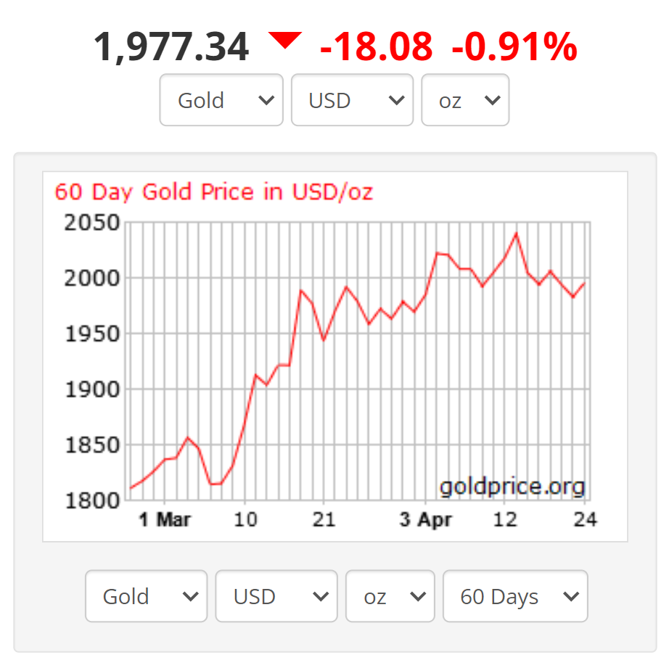The width and height of the screenshot is (669, 660).
Task: Click the -18.08 price change value
Action: tap(376, 46)
